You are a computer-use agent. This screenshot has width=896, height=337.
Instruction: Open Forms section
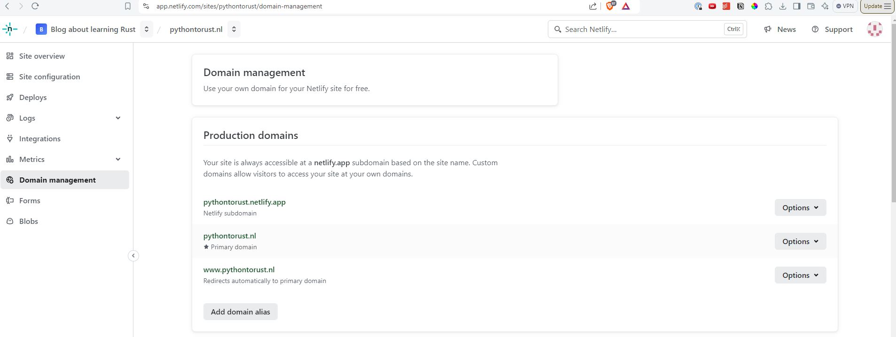click(x=65, y=200)
